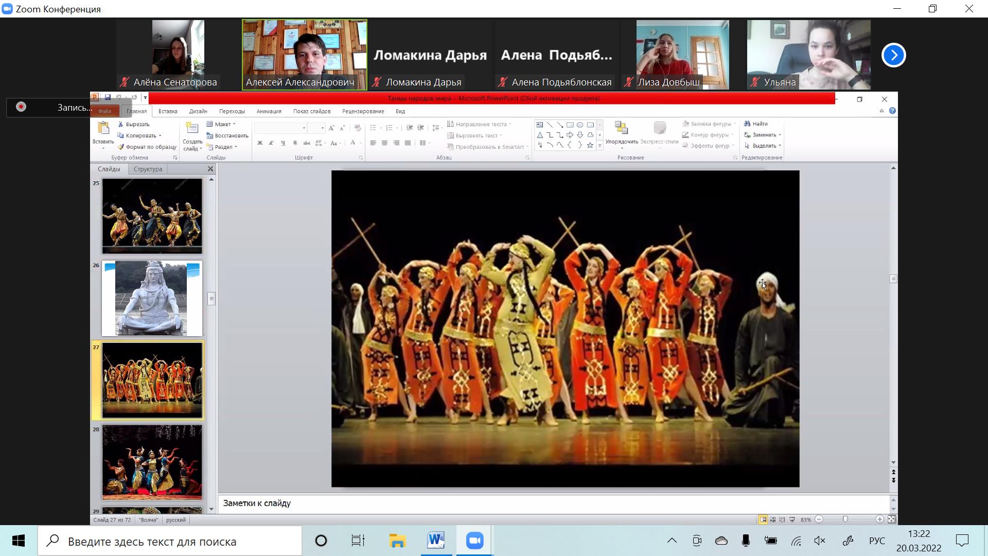Click the Упорядочить arrange icon
Screen dimensions: 988x556
621,128
